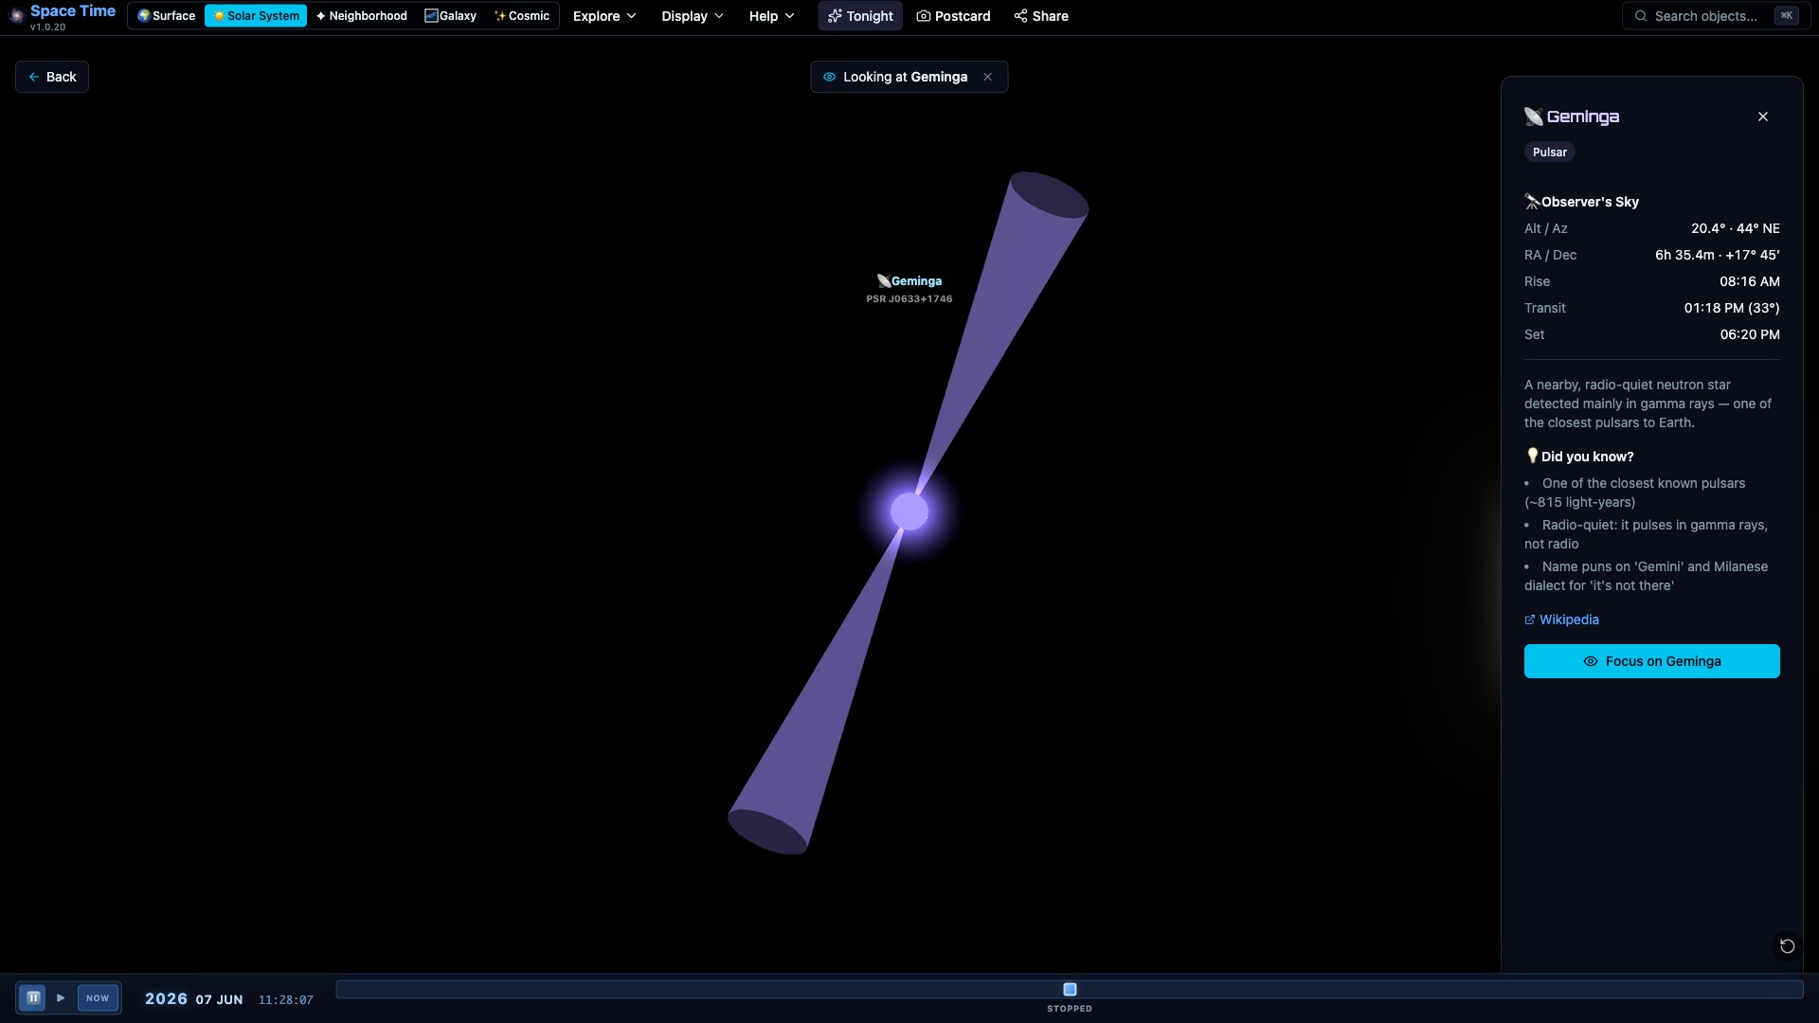The height and width of the screenshot is (1023, 1819).
Task: Pause the time simulation
Action: pyautogui.click(x=33, y=997)
